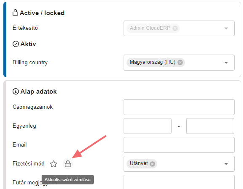Viewport: 243px width, 189px height.
Task: Click the checkmark circle icon beside Aktív
Action: (x=16, y=44)
